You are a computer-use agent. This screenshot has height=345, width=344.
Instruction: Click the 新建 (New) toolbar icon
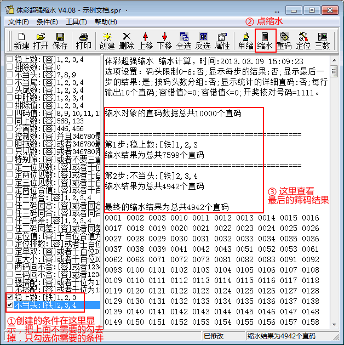(21, 41)
